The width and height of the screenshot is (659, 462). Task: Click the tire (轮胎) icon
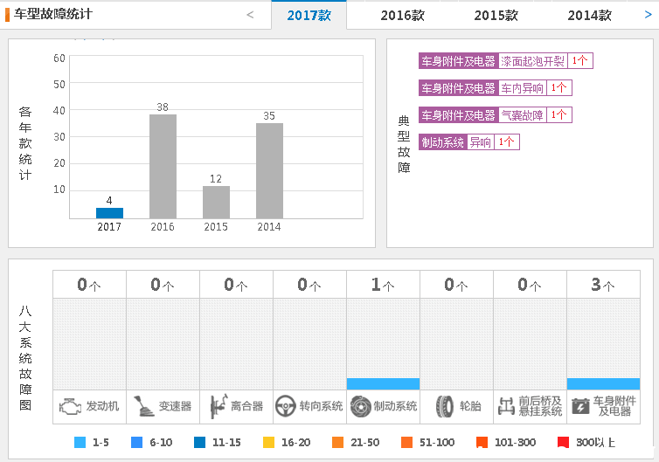tap(444, 406)
